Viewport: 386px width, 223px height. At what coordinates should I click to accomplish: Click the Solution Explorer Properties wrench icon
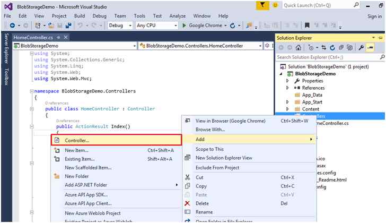point(361,48)
